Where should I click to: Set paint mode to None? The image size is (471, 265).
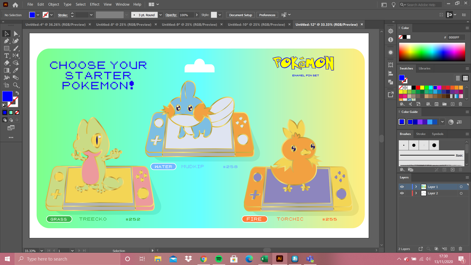pos(17,112)
